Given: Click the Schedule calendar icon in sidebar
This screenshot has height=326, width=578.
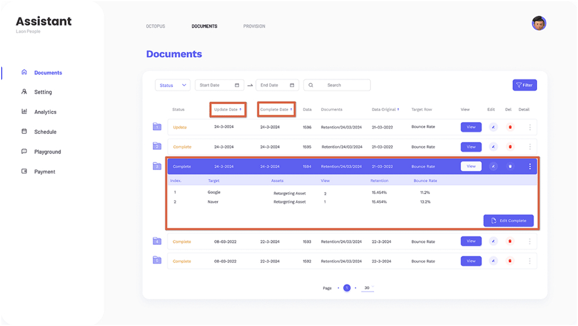Looking at the screenshot, I should 25,131.
